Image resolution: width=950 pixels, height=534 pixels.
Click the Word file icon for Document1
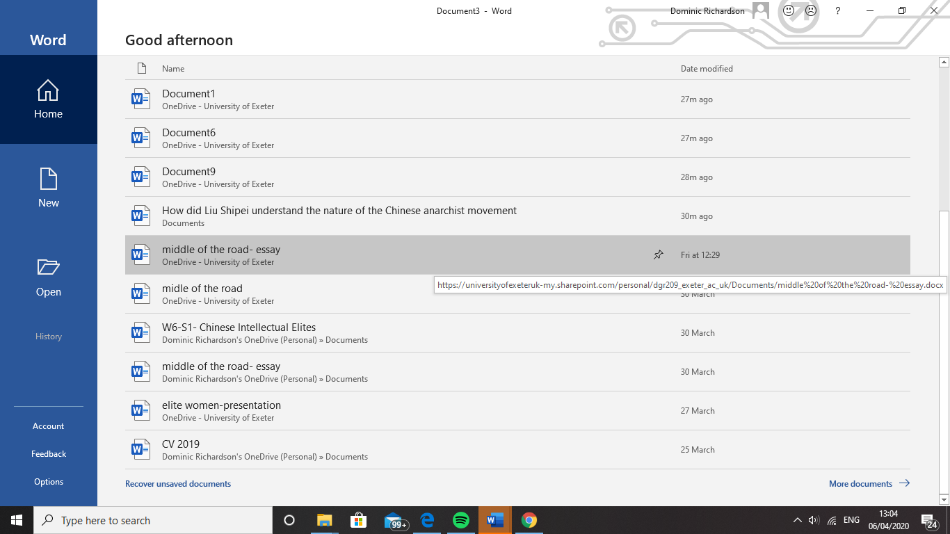(141, 99)
